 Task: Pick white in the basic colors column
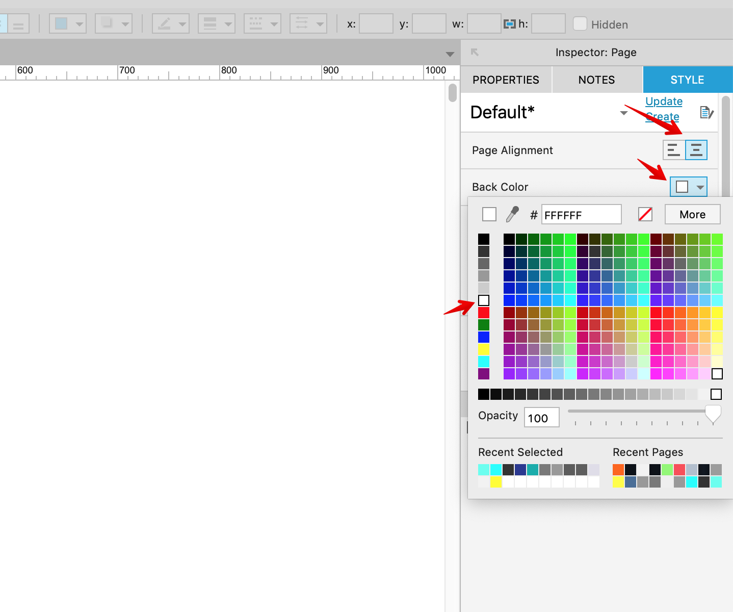[x=484, y=300]
